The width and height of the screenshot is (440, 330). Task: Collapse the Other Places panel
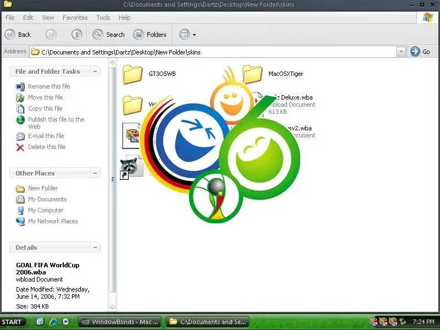[x=95, y=173]
